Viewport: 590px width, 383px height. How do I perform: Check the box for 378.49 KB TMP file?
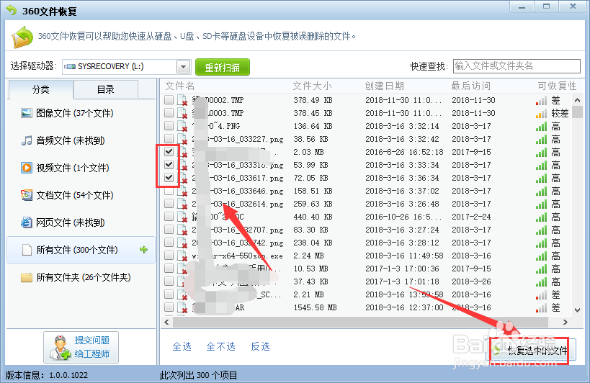pos(169,99)
